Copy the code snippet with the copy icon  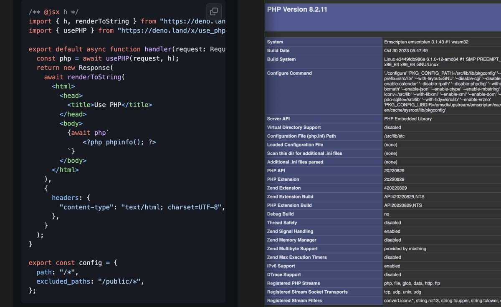213,12
